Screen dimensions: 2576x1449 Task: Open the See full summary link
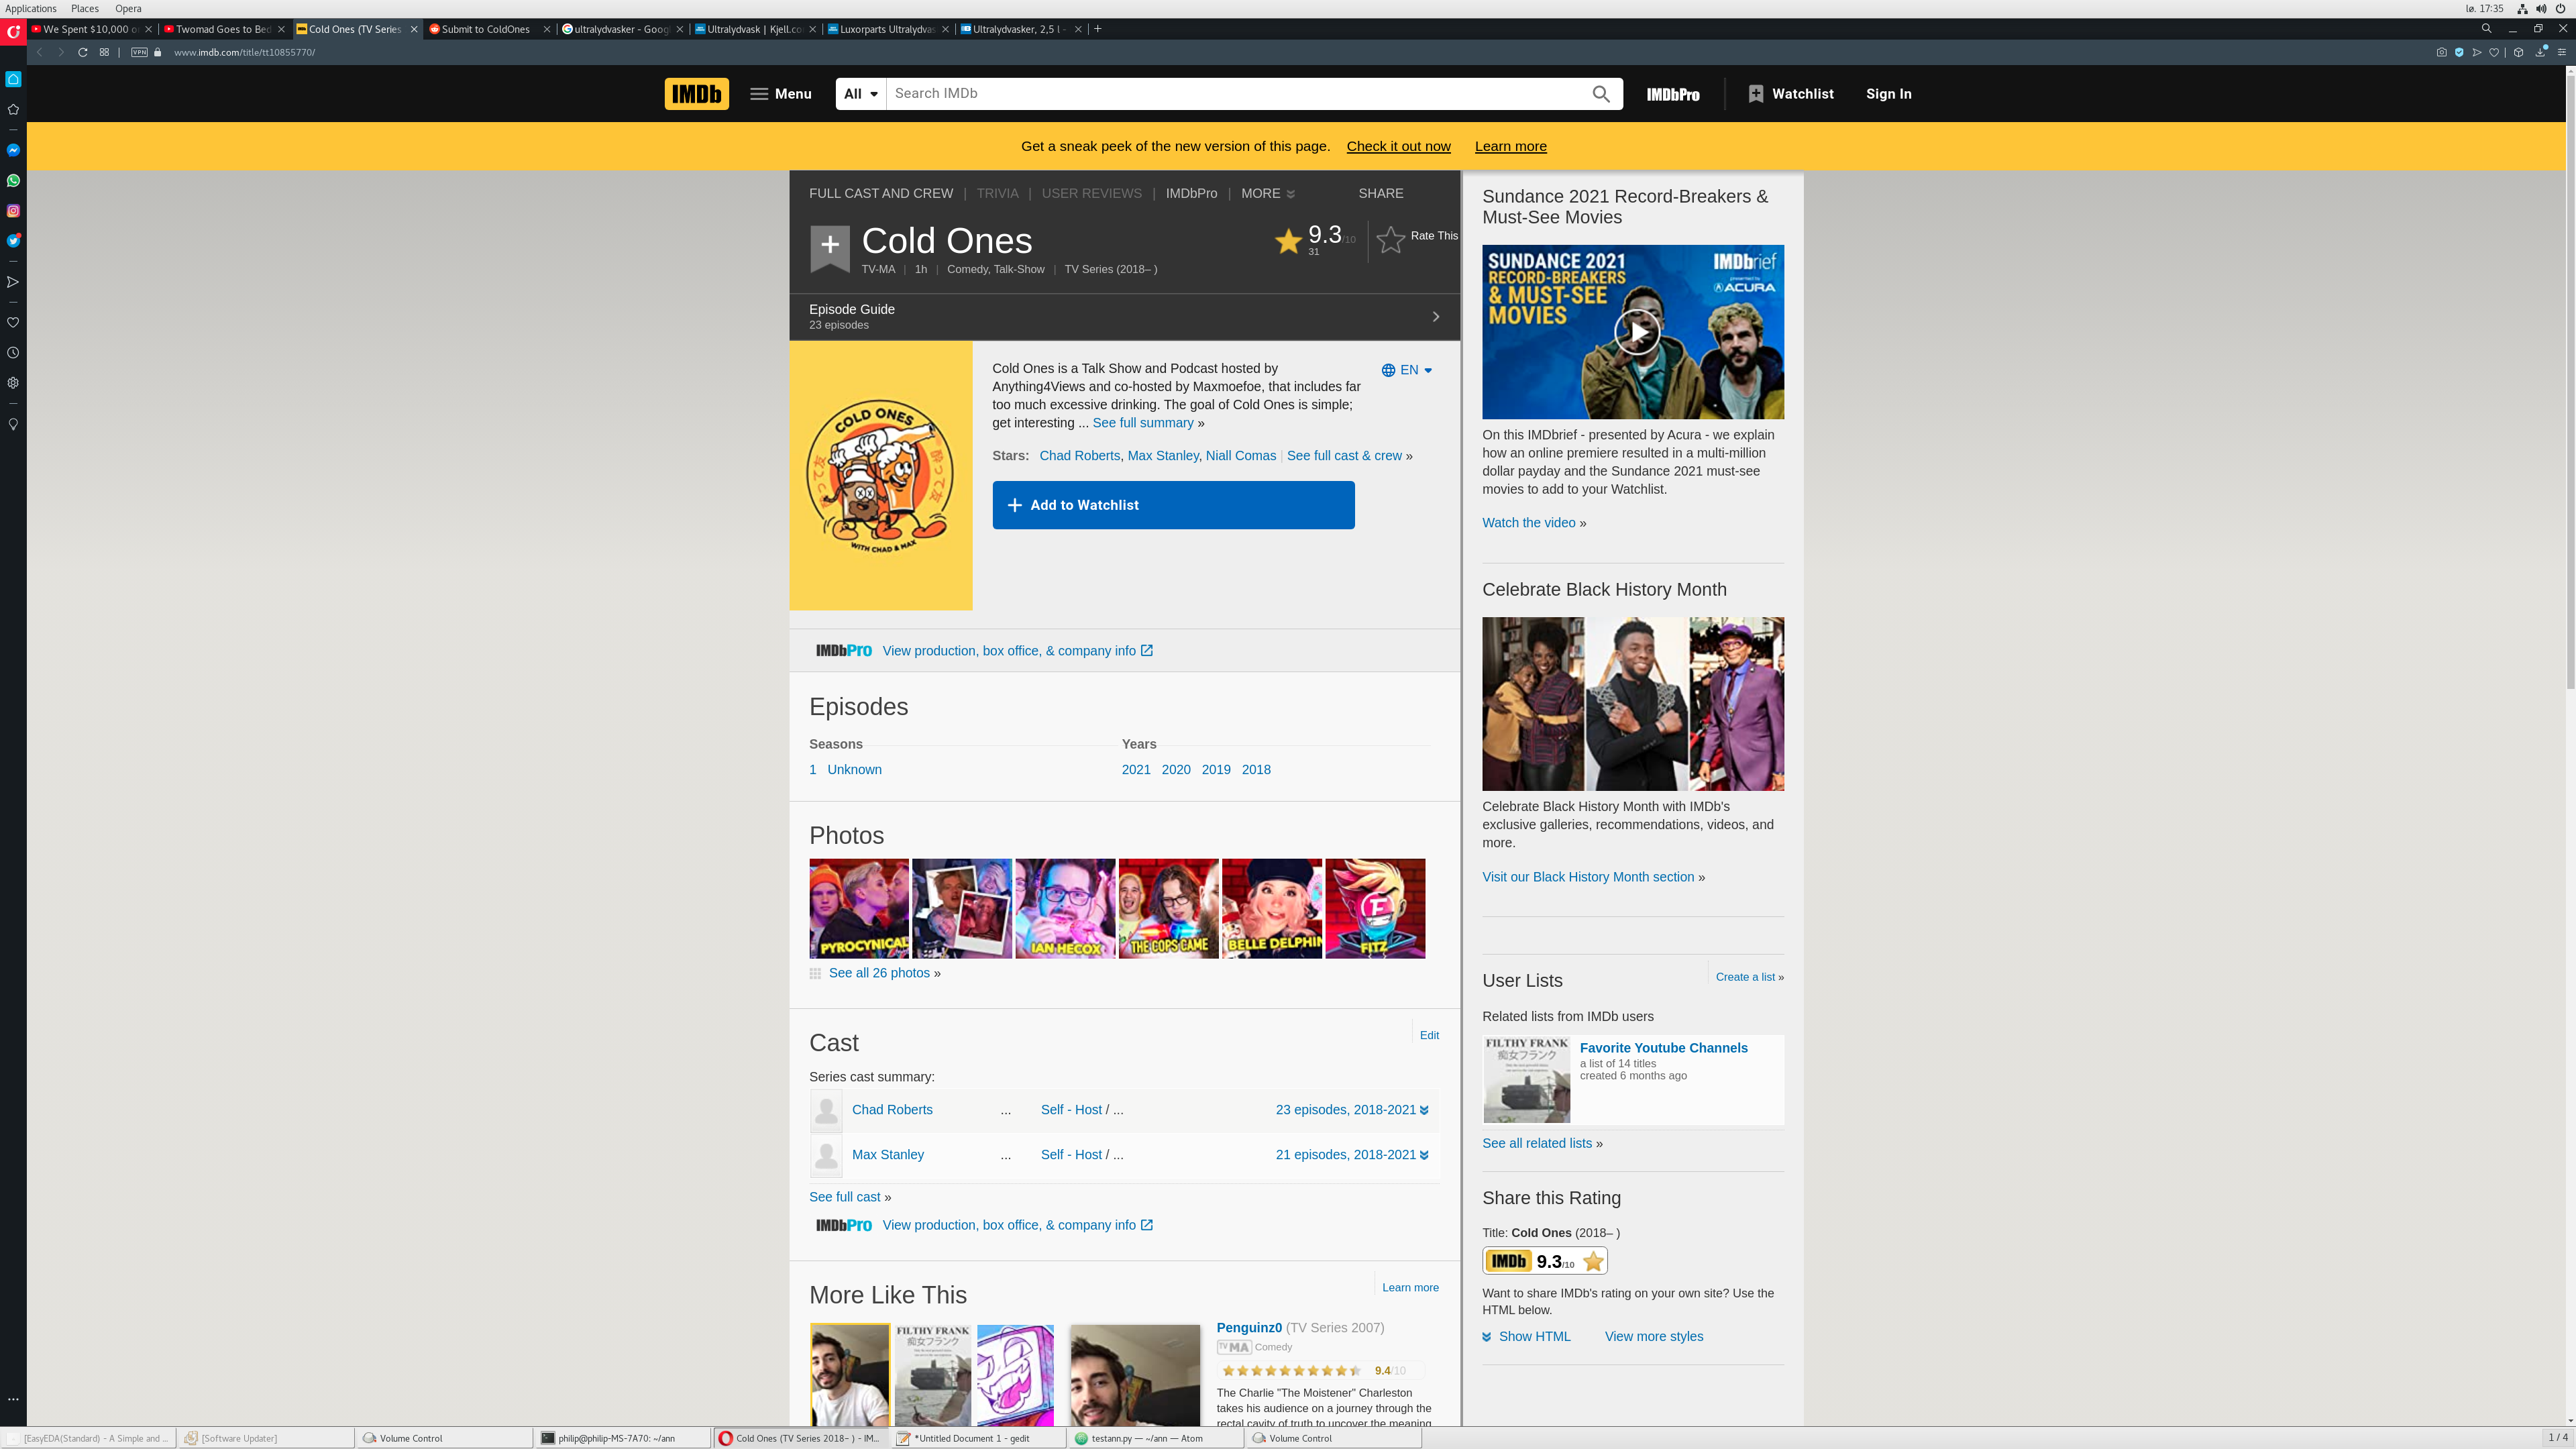click(x=1142, y=423)
